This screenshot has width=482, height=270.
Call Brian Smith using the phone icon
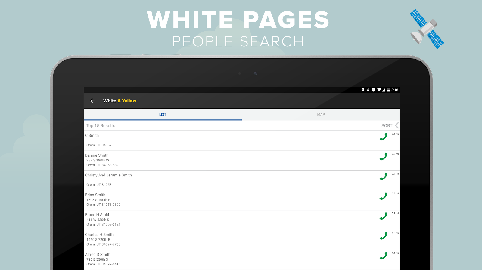tap(383, 196)
